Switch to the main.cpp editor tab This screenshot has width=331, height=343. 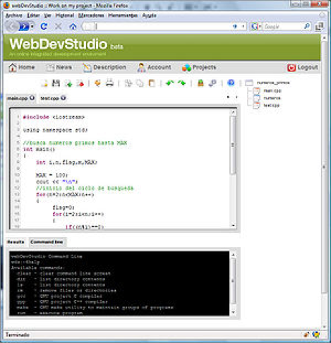coord(17,98)
